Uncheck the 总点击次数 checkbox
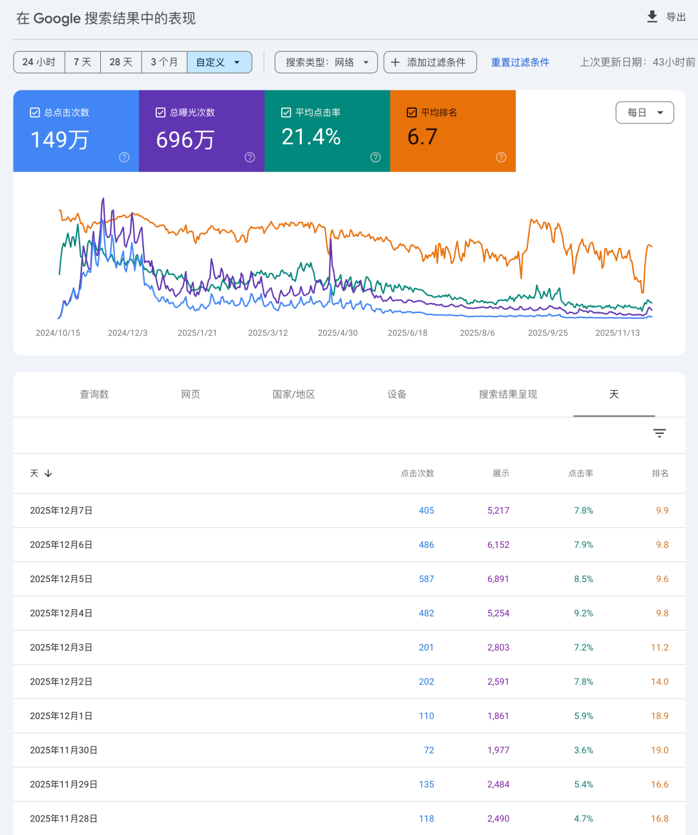The width and height of the screenshot is (698, 835). (35, 112)
